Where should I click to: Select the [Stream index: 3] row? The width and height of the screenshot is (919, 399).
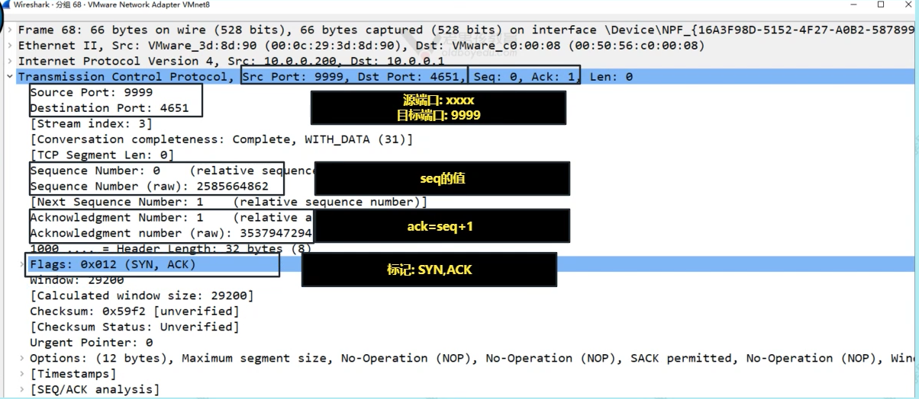pyautogui.click(x=91, y=123)
